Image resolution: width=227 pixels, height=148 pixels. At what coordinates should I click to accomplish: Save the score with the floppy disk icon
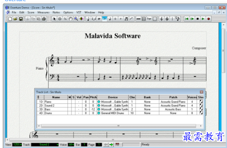click(21, 19)
